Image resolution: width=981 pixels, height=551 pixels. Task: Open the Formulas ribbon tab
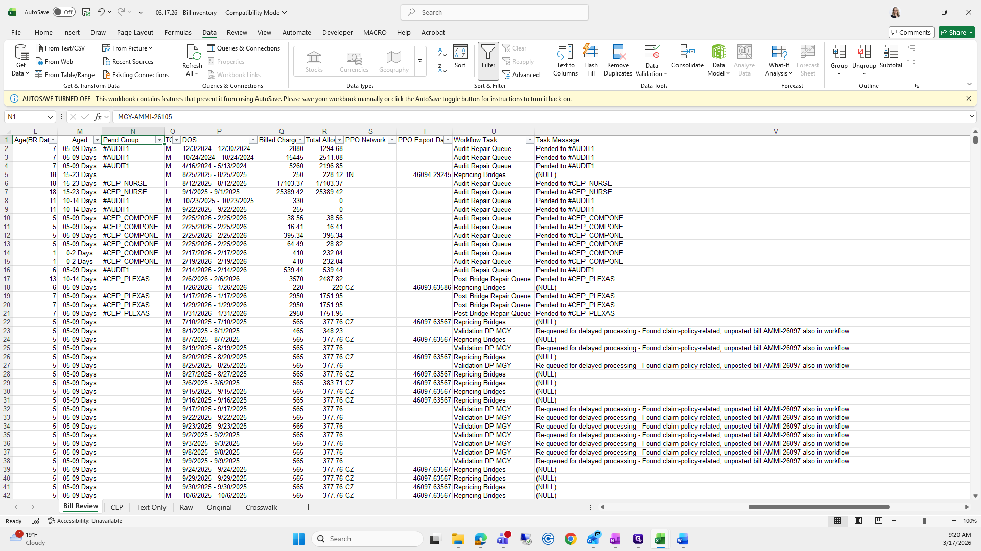[x=178, y=32]
